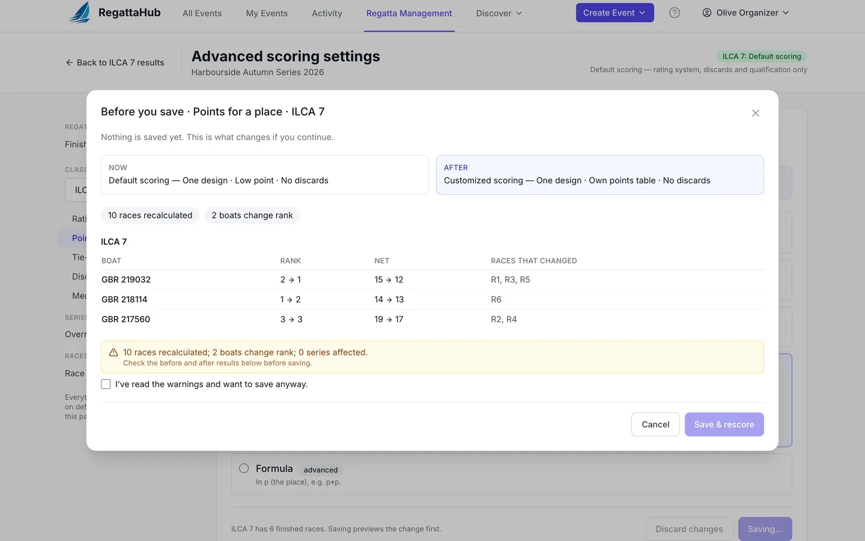This screenshot has height=541, width=865.
Task: Click the R1, R3, R5 races cell
Action: [510, 280]
